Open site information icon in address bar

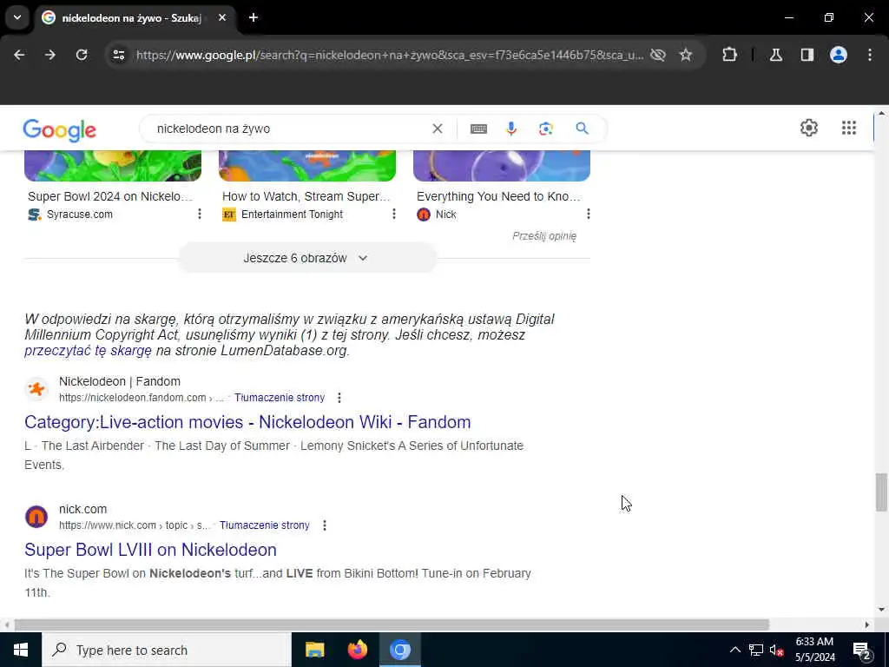118,55
